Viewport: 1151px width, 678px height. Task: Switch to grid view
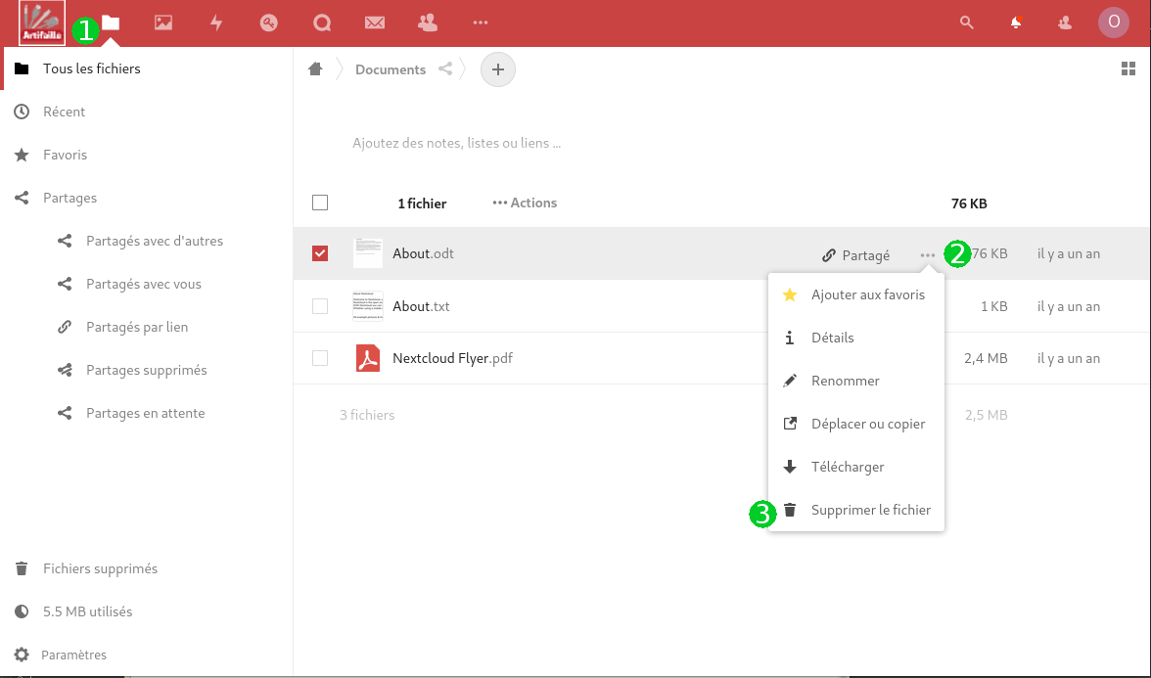pos(1129,68)
